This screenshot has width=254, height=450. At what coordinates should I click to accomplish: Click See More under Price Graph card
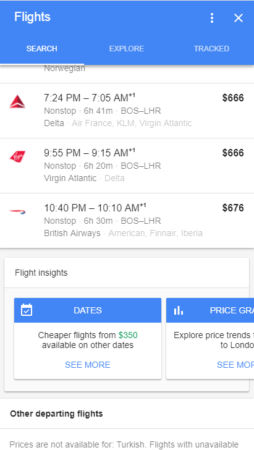click(235, 365)
